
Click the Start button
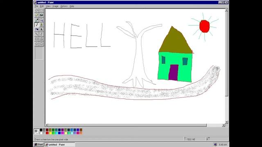(x=38, y=145)
